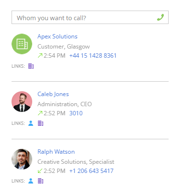Open the account link icon under Ralph Watson
The image size is (184, 196).
pyautogui.click(x=40, y=181)
